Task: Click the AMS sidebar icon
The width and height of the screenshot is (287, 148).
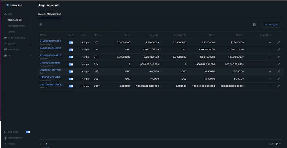Action: click(x=5, y=14)
